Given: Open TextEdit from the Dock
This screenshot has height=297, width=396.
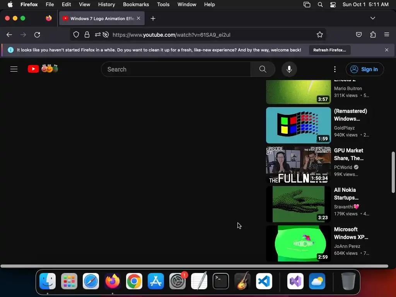Looking at the screenshot, I should [x=199, y=281].
